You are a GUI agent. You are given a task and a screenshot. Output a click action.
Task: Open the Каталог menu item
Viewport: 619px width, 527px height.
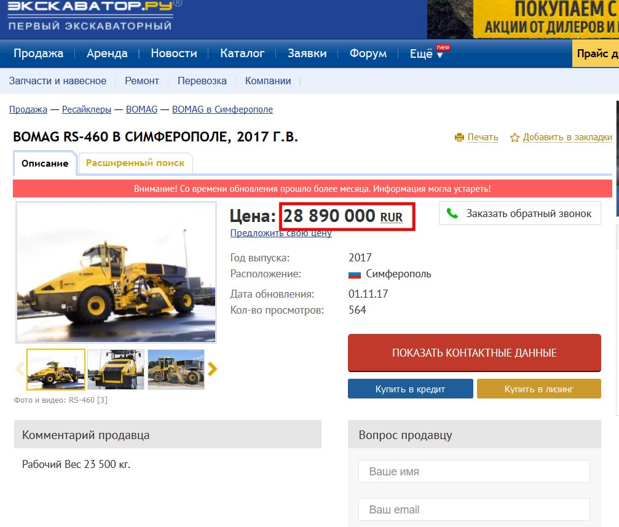(x=242, y=53)
